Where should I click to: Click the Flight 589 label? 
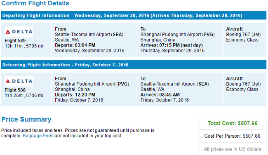click(15, 41)
